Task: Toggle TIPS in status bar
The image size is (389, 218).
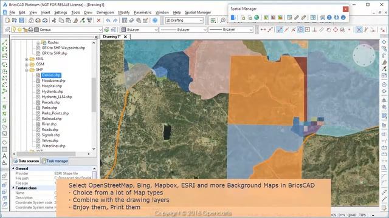Action: [x=362, y=215]
